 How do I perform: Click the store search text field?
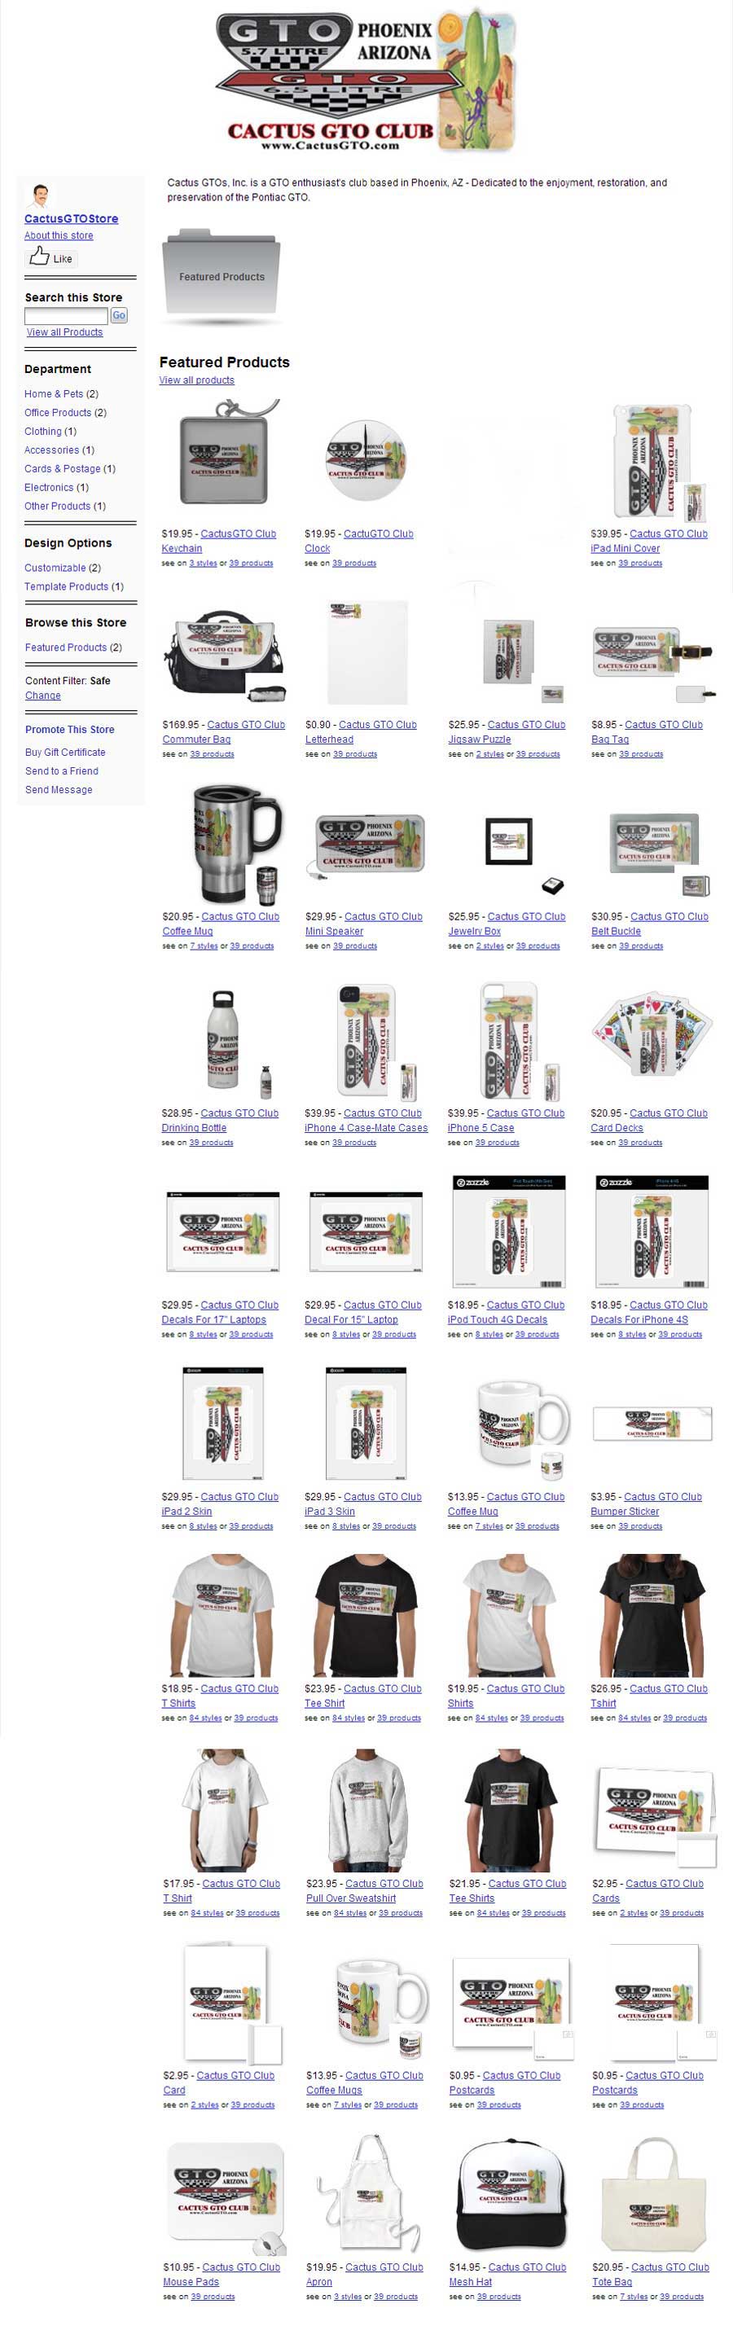point(66,316)
